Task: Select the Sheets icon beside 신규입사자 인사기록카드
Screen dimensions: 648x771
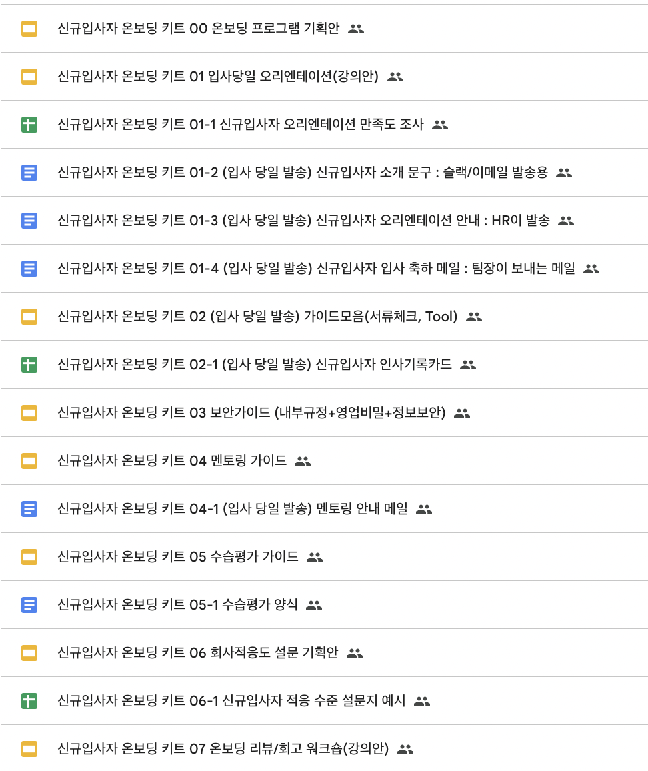Action: pyautogui.click(x=29, y=364)
